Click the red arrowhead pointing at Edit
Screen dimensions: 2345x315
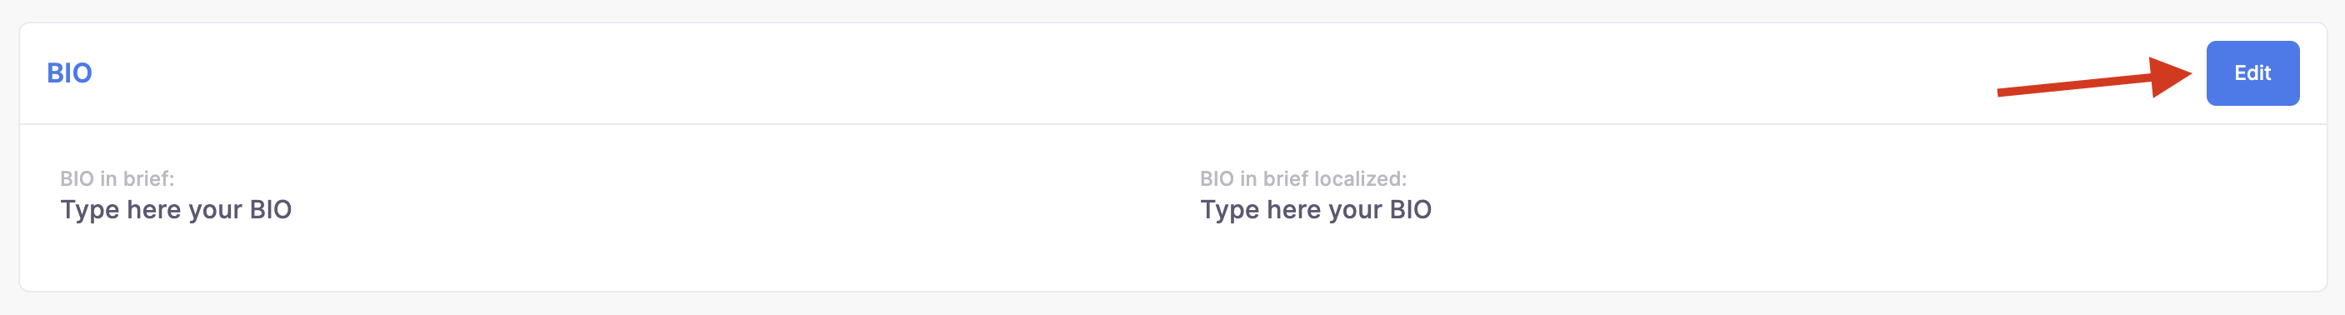pos(2171,77)
